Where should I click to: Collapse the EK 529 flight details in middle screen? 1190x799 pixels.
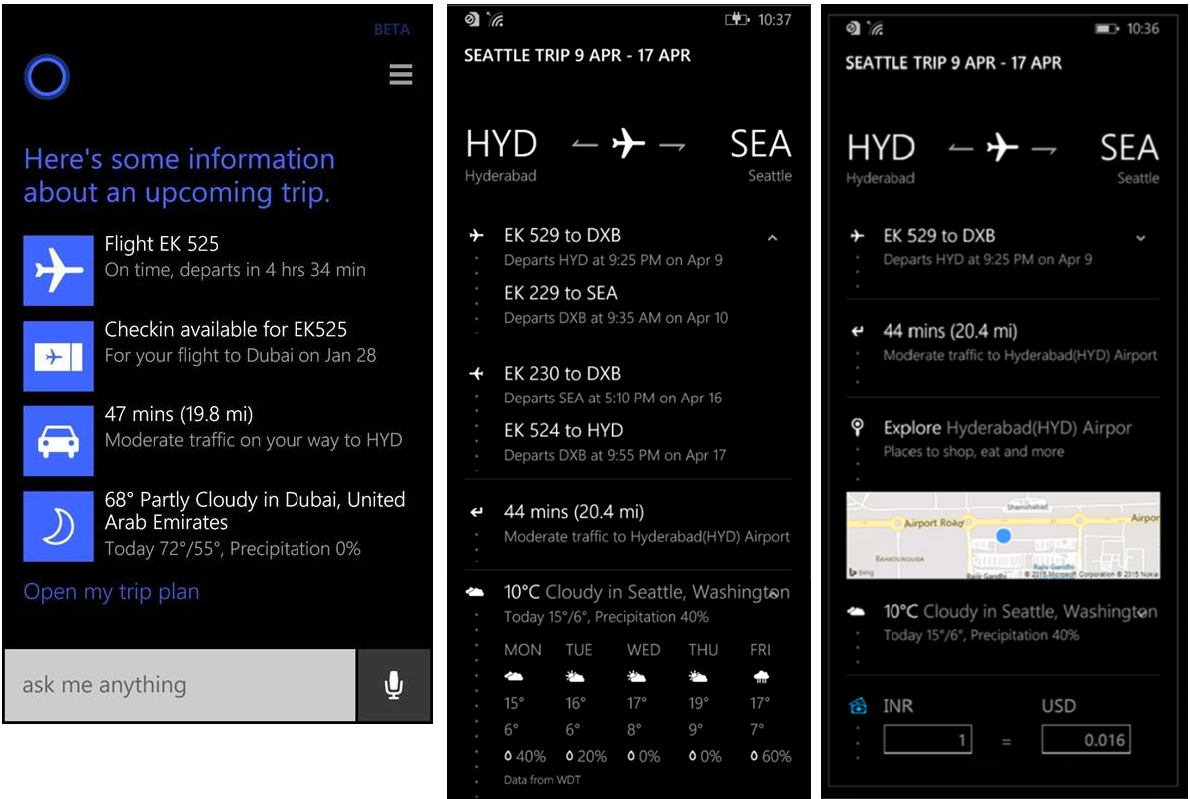(772, 238)
